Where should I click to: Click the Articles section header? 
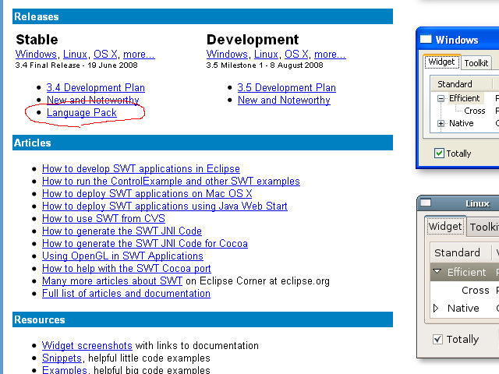click(203, 143)
